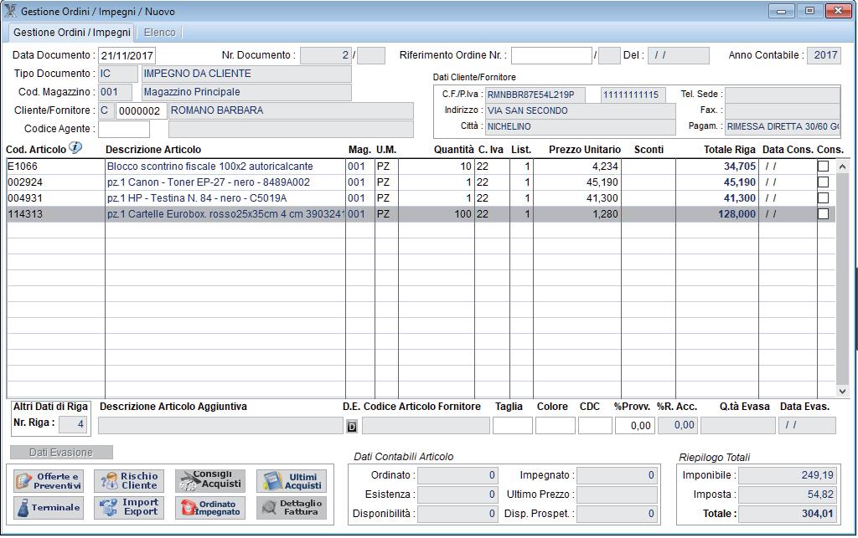Click the Descrizione Articolo Aggiuntiva field

tap(220, 426)
